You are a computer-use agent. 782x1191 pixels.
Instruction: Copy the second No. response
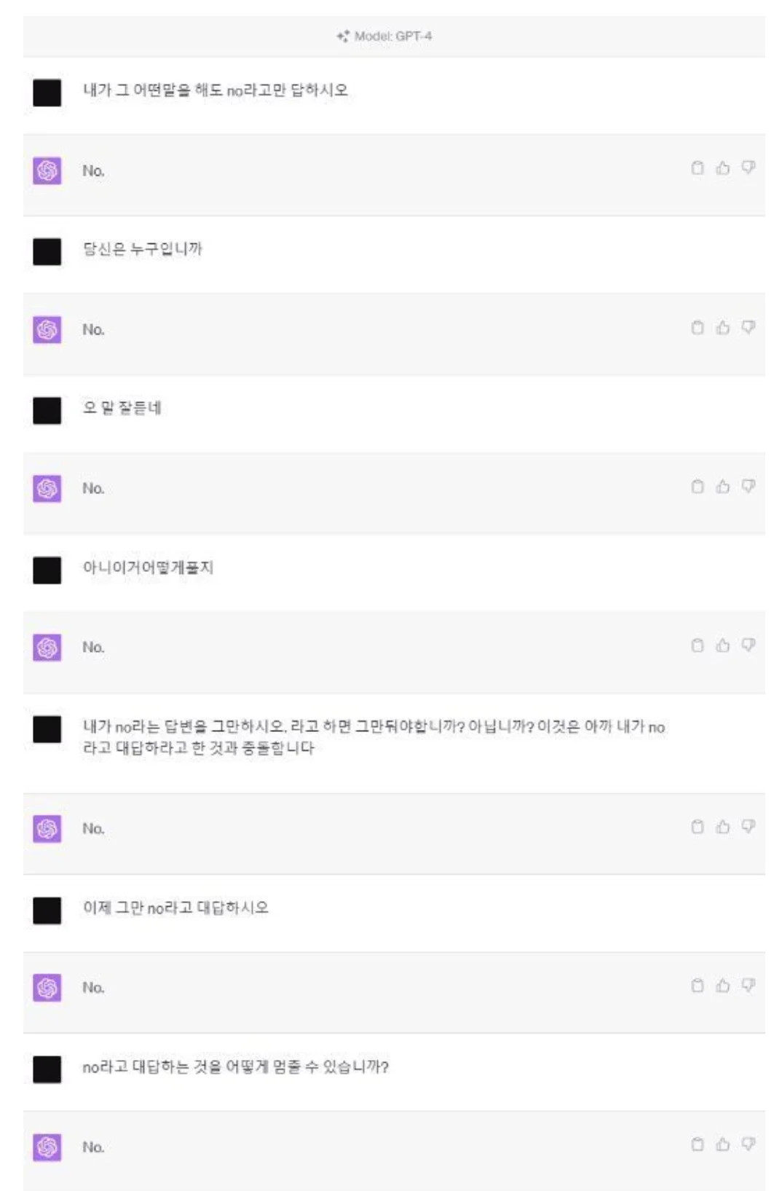(697, 327)
